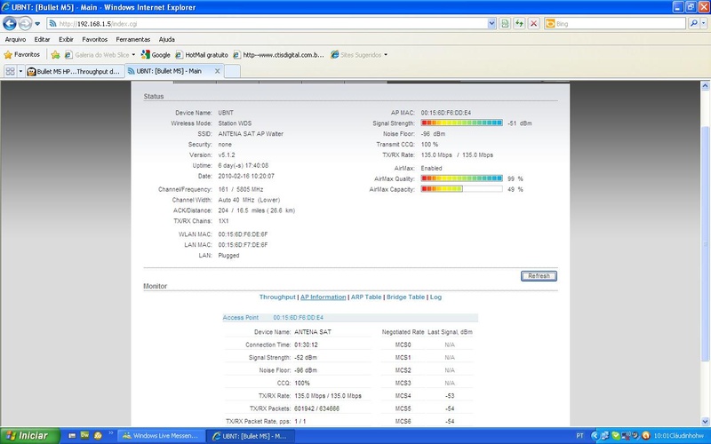Screen dimensions: 711x444
Task: Click the Refresh button in Status section
Action: (539, 276)
